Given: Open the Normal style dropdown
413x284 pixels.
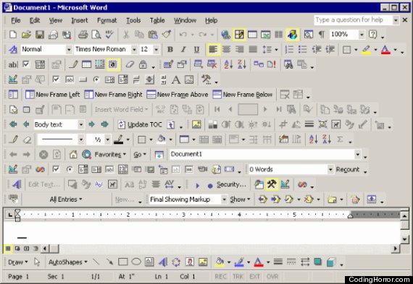Looking at the screenshot, I should click(x=69, y=49).
